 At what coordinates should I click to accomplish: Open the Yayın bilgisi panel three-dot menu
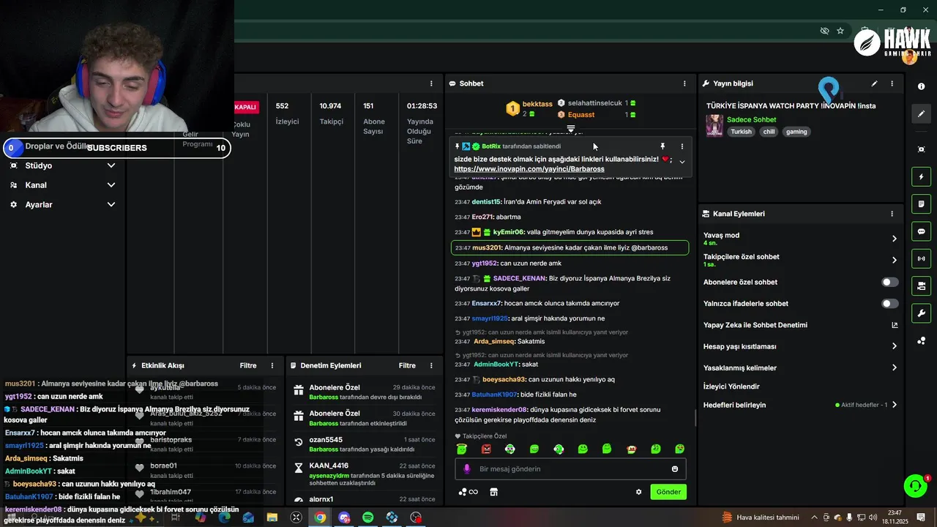(x=892, y=83)
